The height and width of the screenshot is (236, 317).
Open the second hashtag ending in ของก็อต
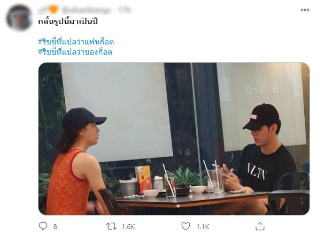click(x=75, y=52)
